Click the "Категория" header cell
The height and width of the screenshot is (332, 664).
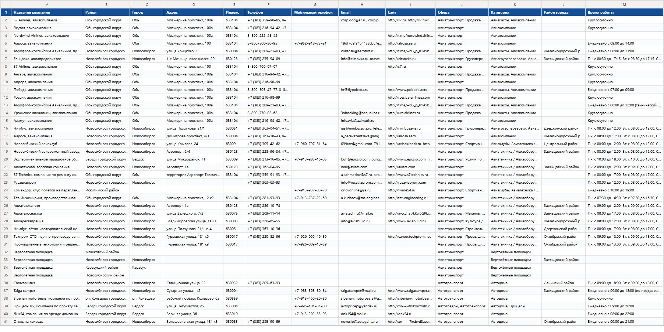[515, 13]
